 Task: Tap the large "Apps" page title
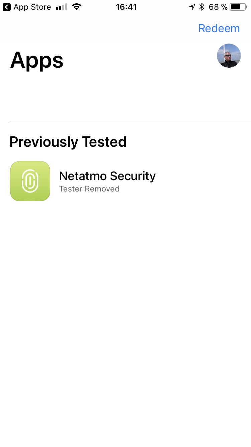[x=37, y=60]
